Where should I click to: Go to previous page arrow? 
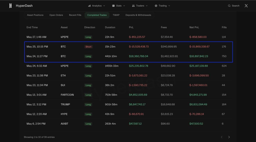[221, 137]
